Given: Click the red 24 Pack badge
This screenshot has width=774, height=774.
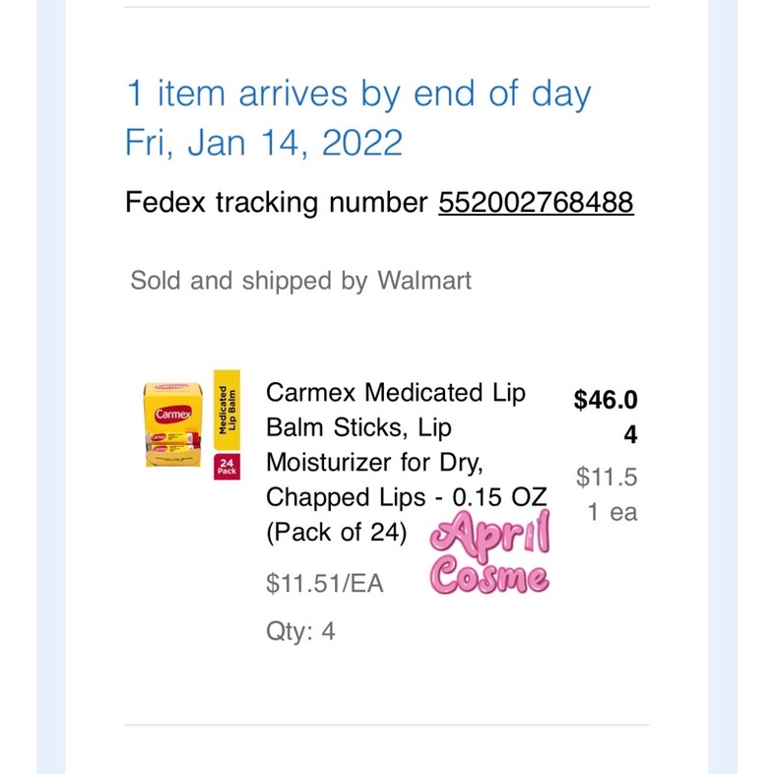Looking at the screenshot, I should pyautogui.click(x=226, y=465).
